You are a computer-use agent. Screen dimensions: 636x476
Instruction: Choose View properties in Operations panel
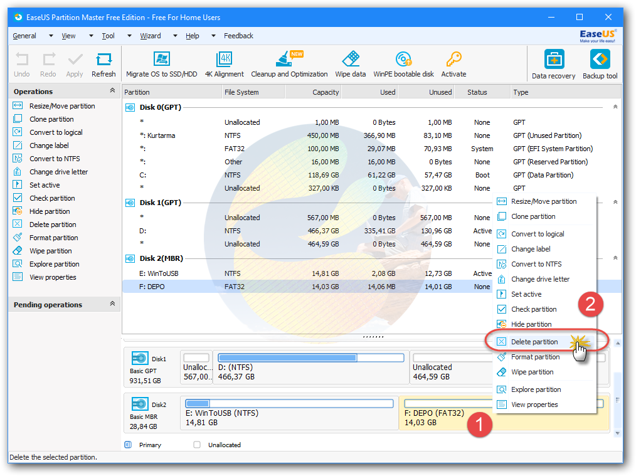pyautogui.click(x=53, y=277)
